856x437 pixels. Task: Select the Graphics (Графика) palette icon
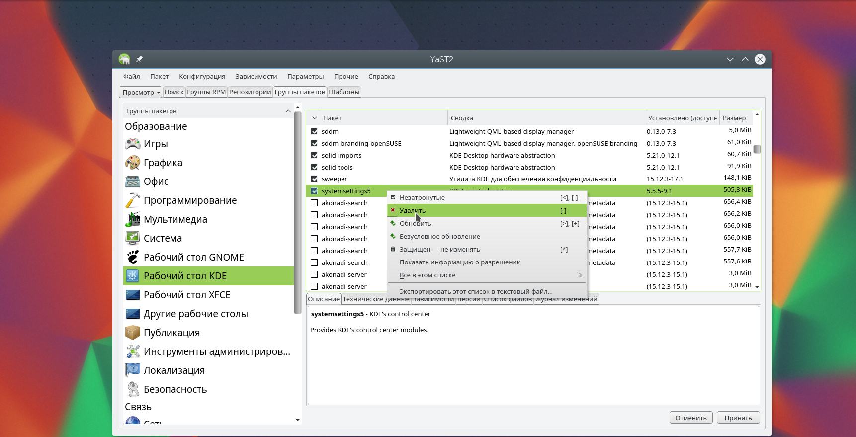pyautogui.click(x=133, y=163)
